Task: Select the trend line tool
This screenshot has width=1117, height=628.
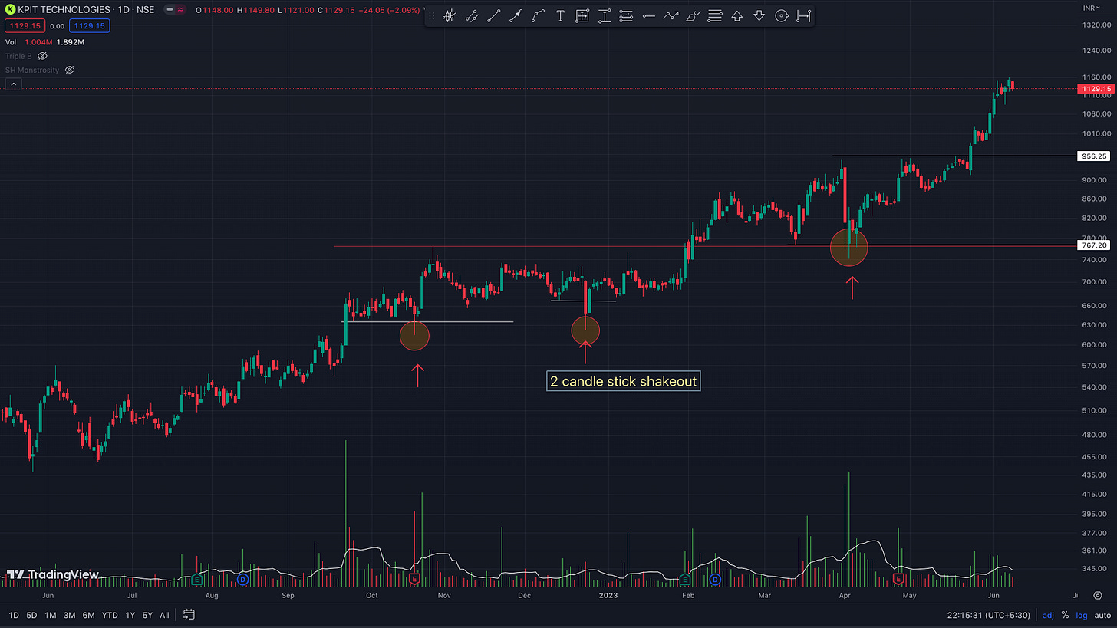Action: pos(494,15)
